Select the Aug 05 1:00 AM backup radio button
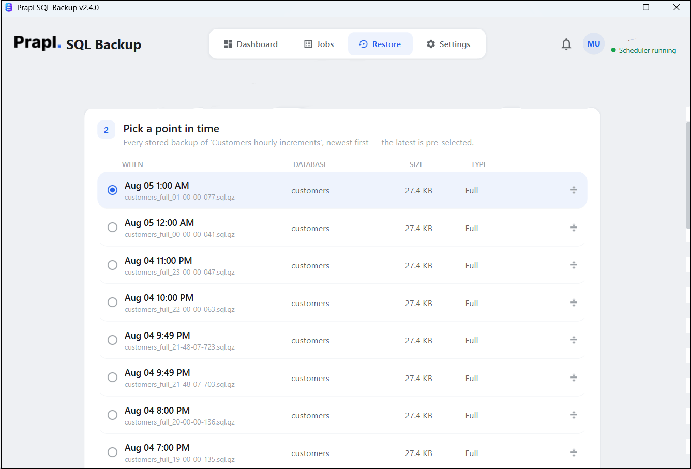 pyautogui.click(x=112, y=190)
